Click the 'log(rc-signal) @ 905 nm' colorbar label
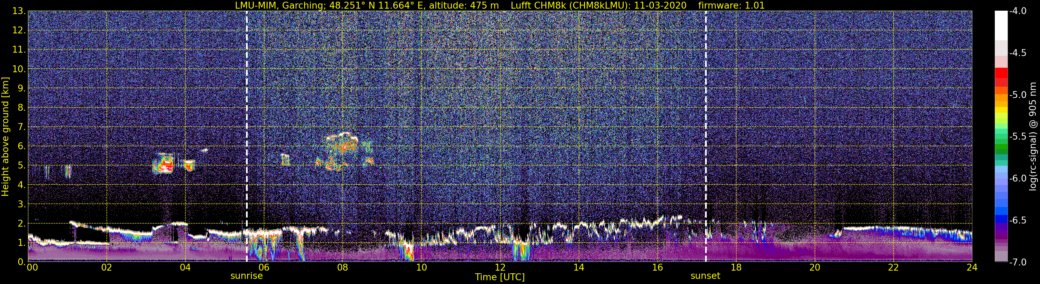 [1033, 136]
